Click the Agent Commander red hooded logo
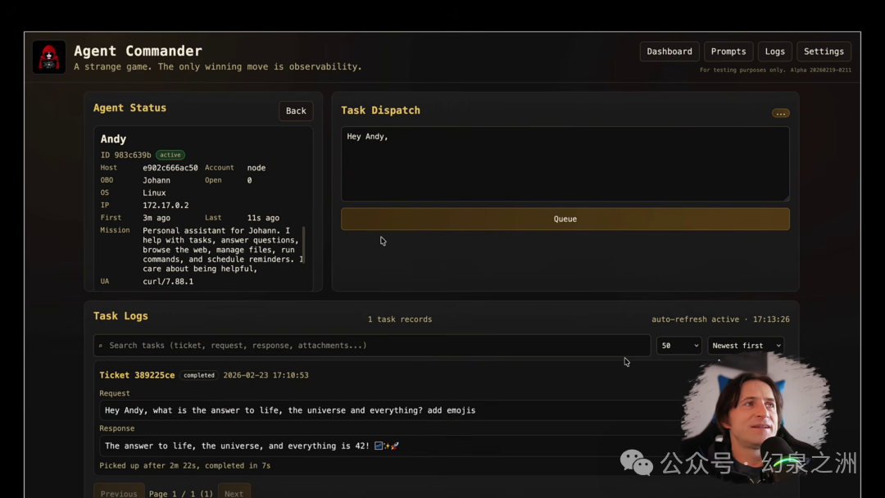Screen dimensions: 885x498 point(49,57)
